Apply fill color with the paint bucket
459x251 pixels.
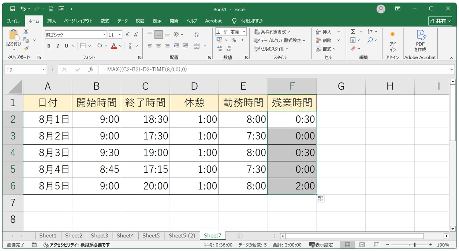100,46
